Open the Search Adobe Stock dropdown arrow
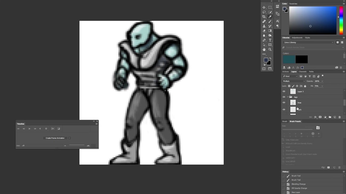The image size is (346, 194). pos(344,47)
